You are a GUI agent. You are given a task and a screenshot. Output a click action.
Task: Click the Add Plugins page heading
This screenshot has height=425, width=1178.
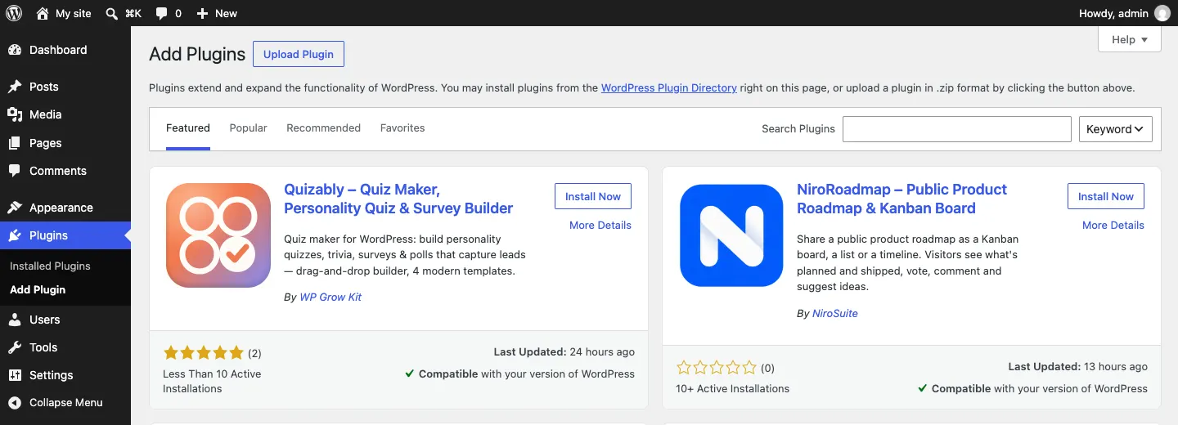click(197, 54)
